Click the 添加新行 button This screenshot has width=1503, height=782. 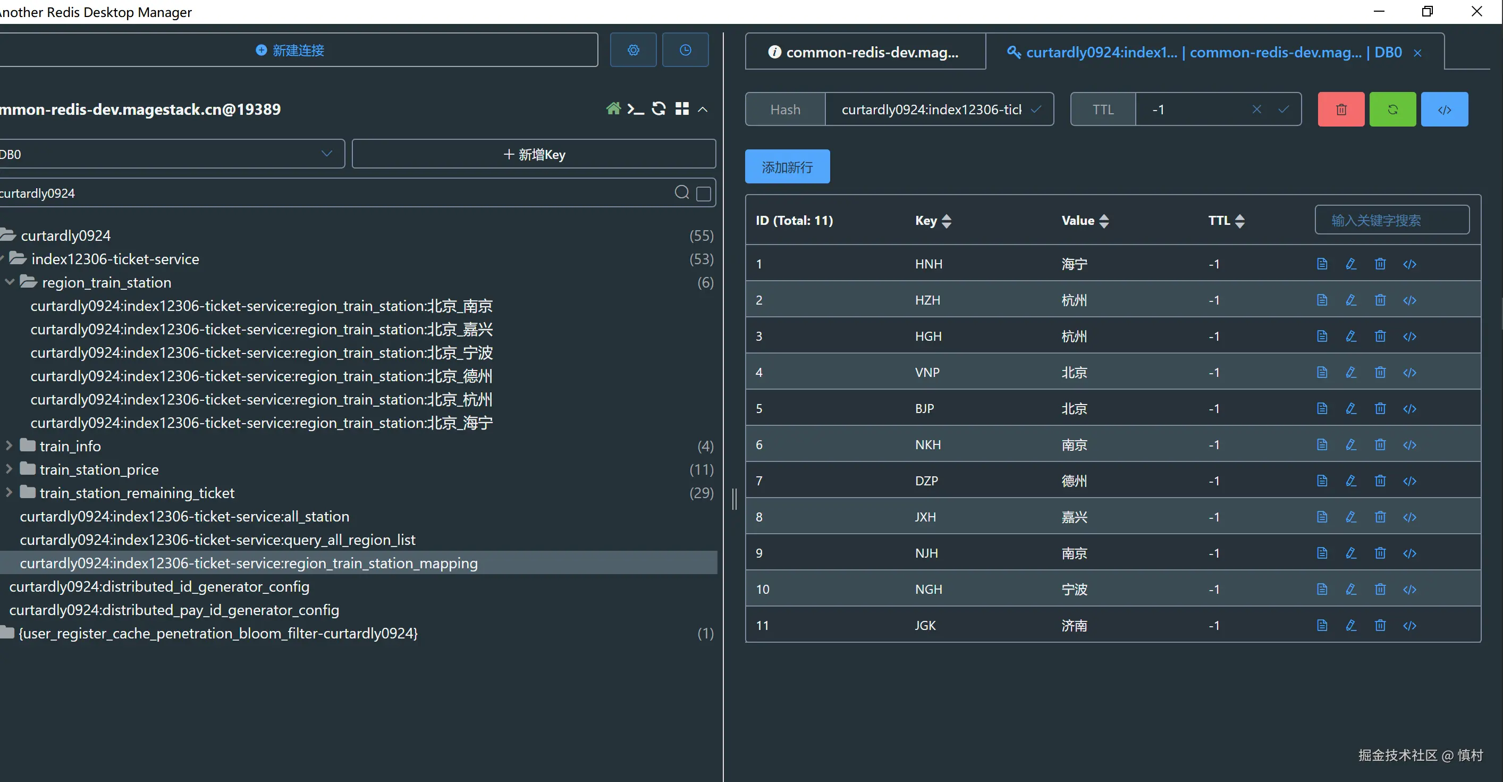[x=787, y=167]
